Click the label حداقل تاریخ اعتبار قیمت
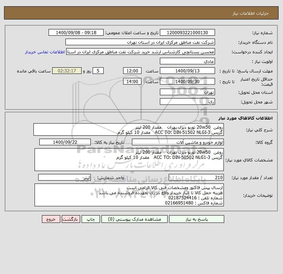This screenshot has height=274, width=283. click(257, 82)
